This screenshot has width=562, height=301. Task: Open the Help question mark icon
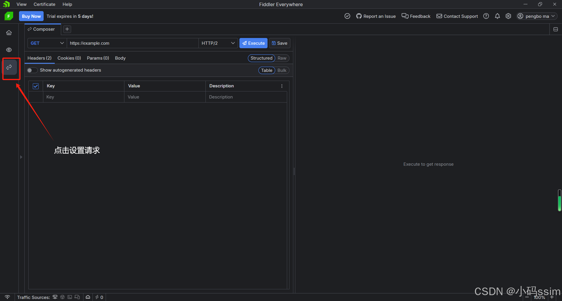click(486, 16)
